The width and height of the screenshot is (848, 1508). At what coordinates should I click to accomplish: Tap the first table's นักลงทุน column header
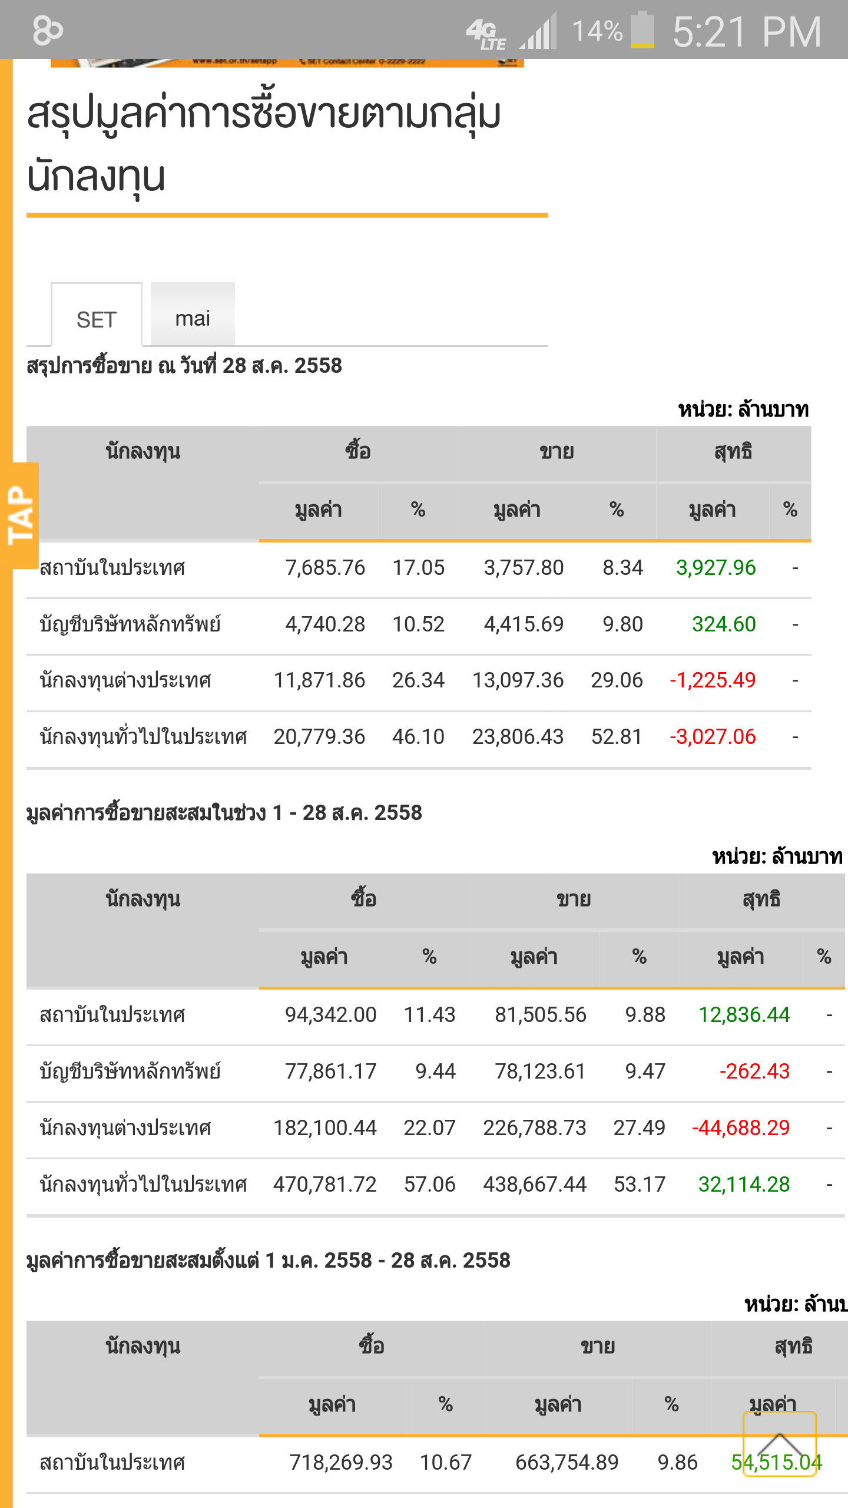coord(143,451)
